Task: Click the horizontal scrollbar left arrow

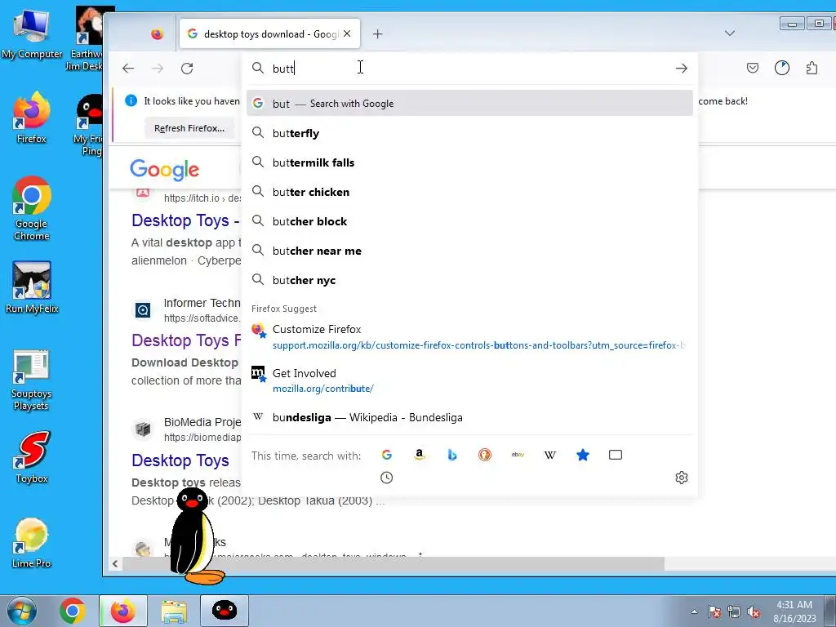Action: (x=115, y=563)
